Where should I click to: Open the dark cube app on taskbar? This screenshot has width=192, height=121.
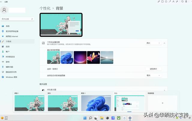(x=107, y=118)
